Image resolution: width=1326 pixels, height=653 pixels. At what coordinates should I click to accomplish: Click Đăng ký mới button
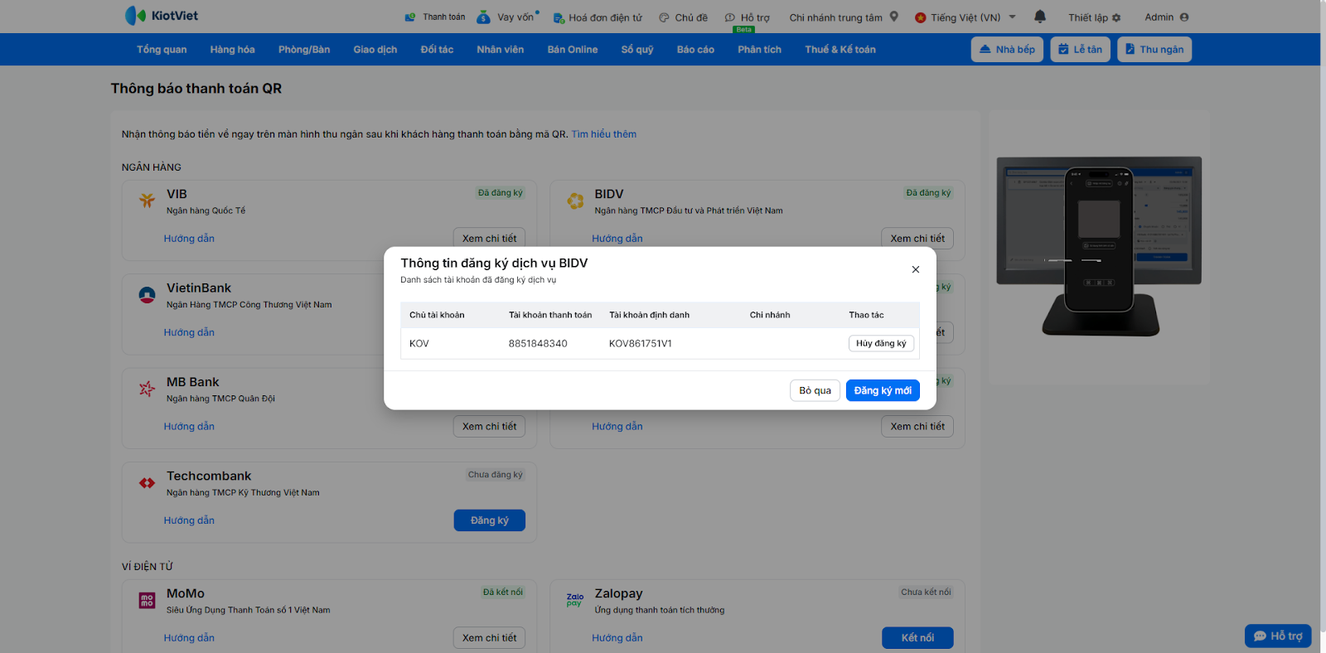tap(883, 390)
